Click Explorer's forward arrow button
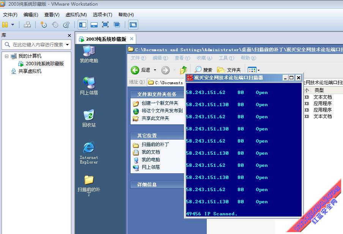This screenshot has width=343, height=234. (165, 70)
